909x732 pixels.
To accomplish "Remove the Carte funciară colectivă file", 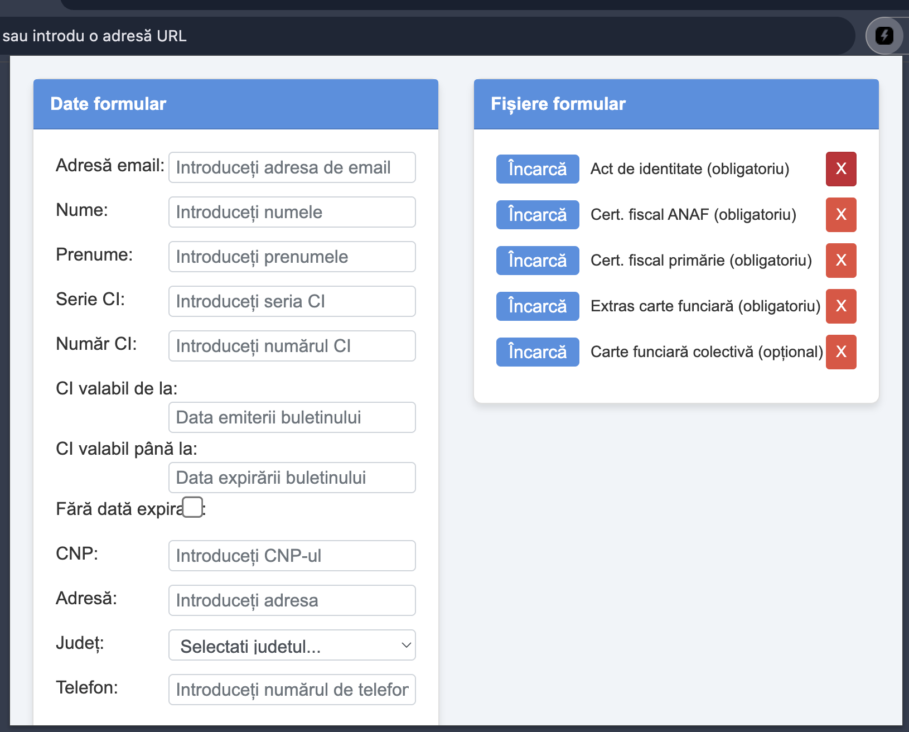I will click(841, 352).
